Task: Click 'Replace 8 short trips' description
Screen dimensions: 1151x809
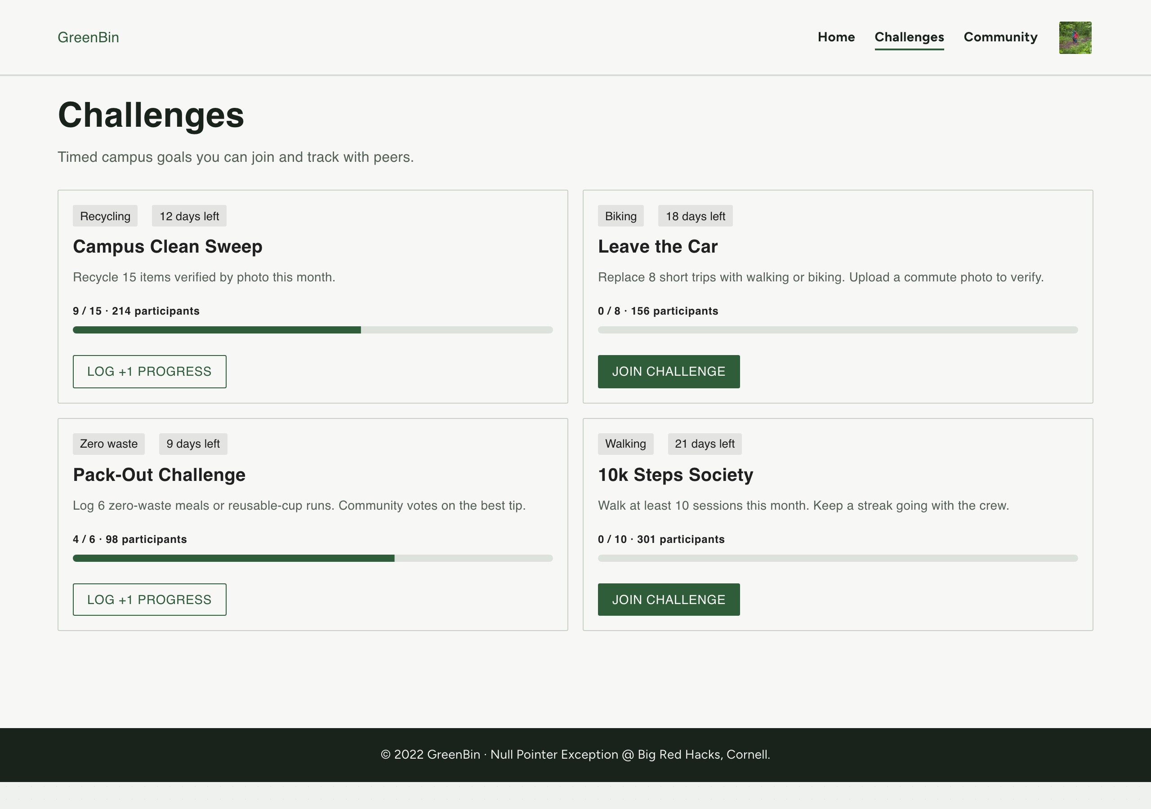Action: click(x=821, y=277)
